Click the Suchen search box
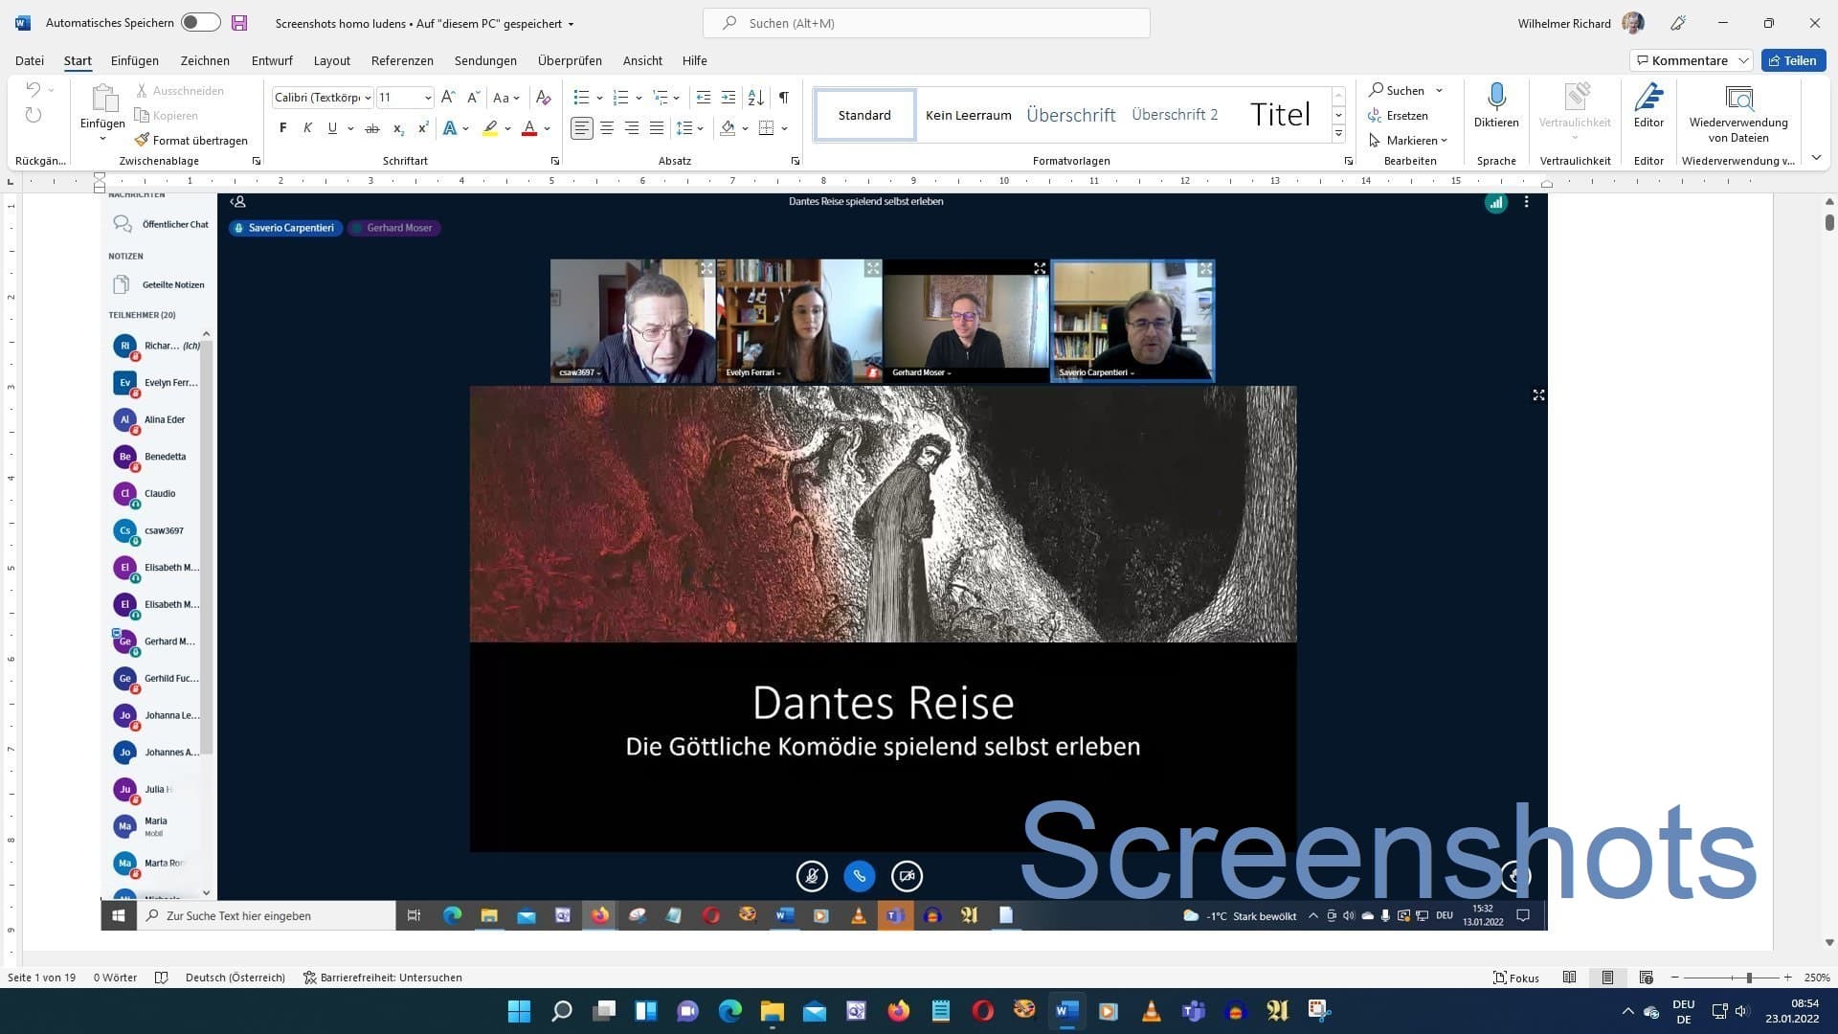The image size is (1838, 1034). point(926,23)
